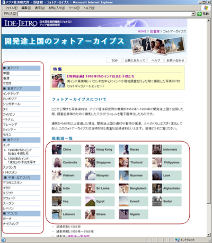Open the Iraq country tile
The height and width of the screenshot is (243, 212).
[66, 201]
